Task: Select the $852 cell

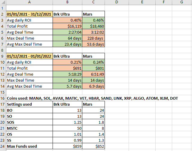Action: [93, 146]
